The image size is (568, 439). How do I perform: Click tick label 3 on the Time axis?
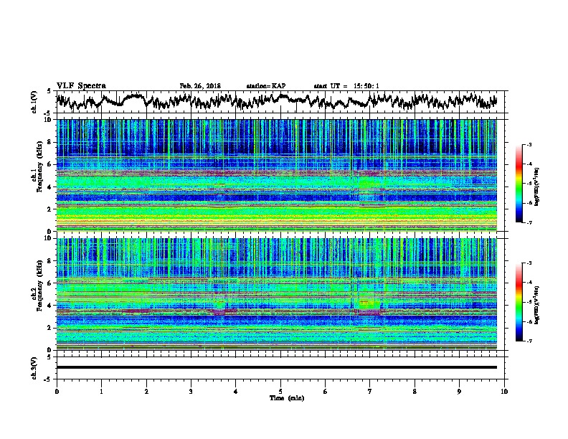coord(191,391)
